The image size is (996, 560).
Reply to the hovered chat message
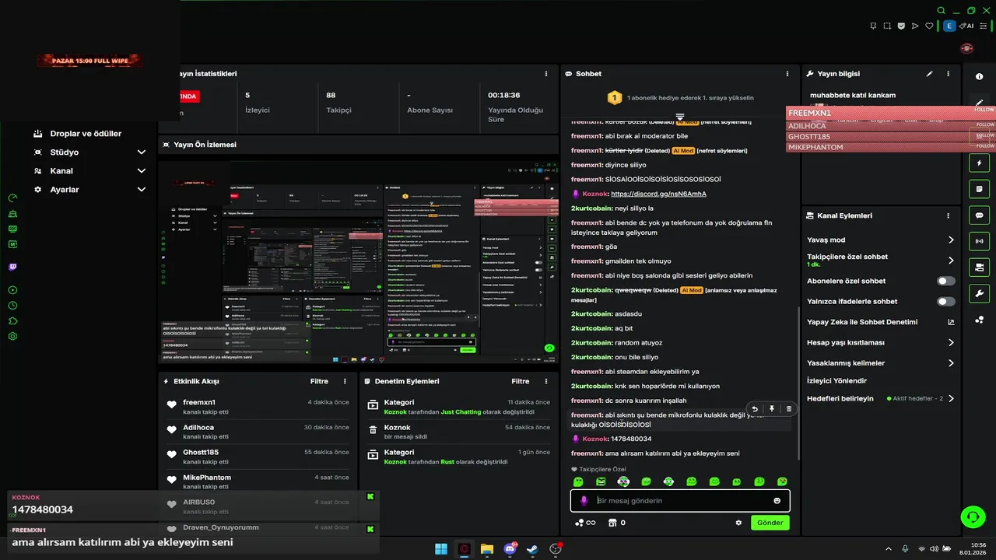pos(755,408)
